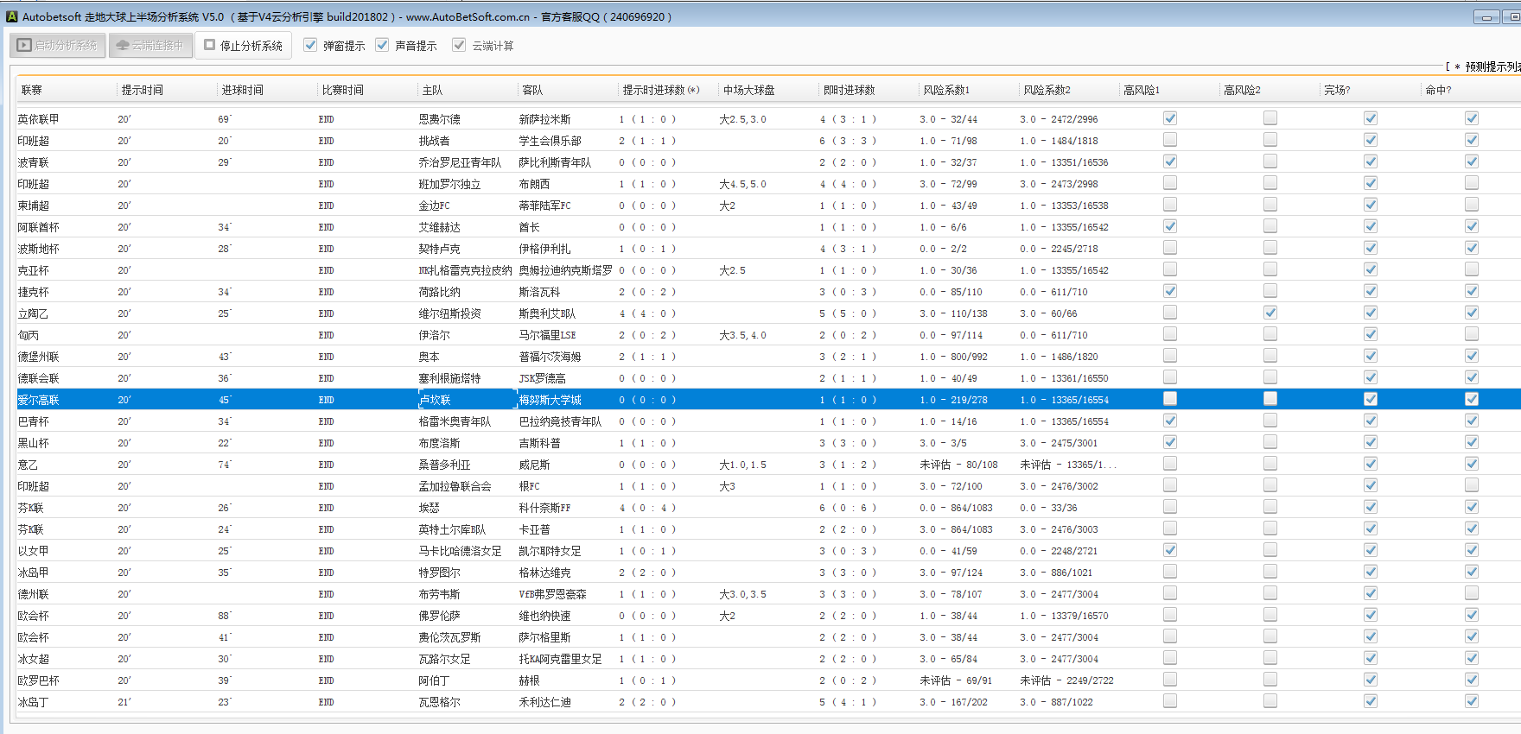
Task: Toggle the 弹窗提示 checkbox
Action: pyautogui.click(x=311, y=46)
